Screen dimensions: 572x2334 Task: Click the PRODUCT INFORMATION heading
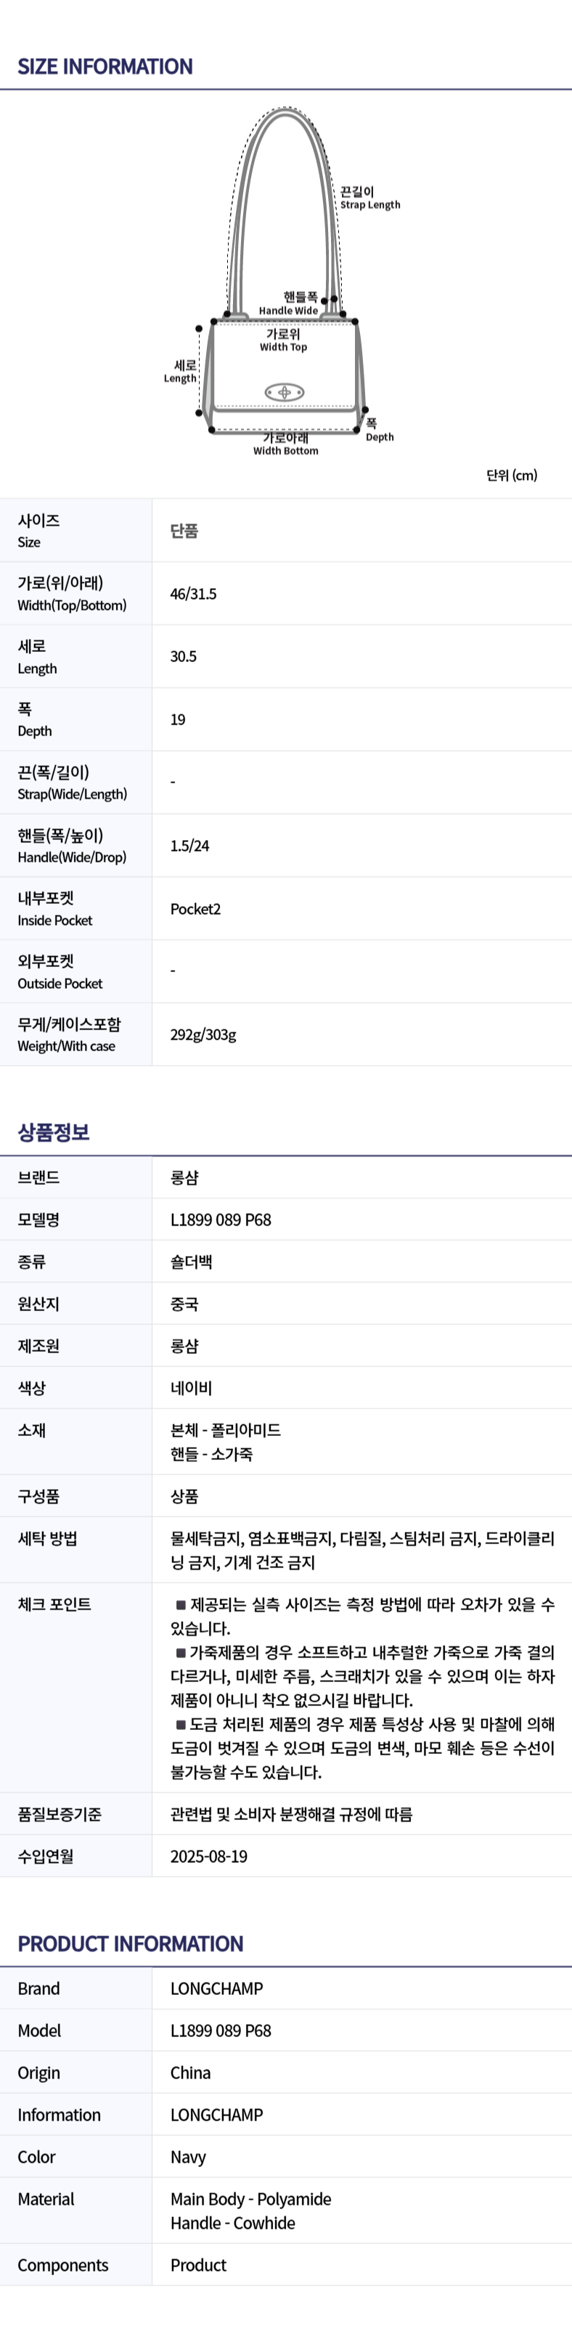(131, 1944)
